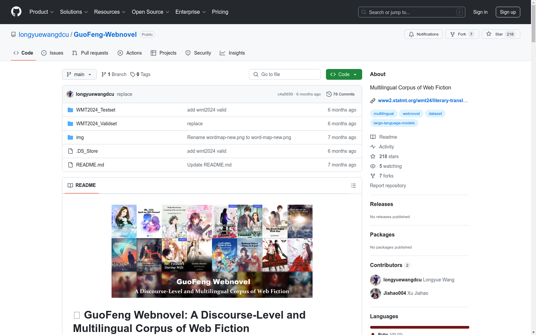Image resolution: width=536 pixels, height=335 pixels.
Task: Open 'Rename wordmap-new.png' commit message
Action: [239, 137]
